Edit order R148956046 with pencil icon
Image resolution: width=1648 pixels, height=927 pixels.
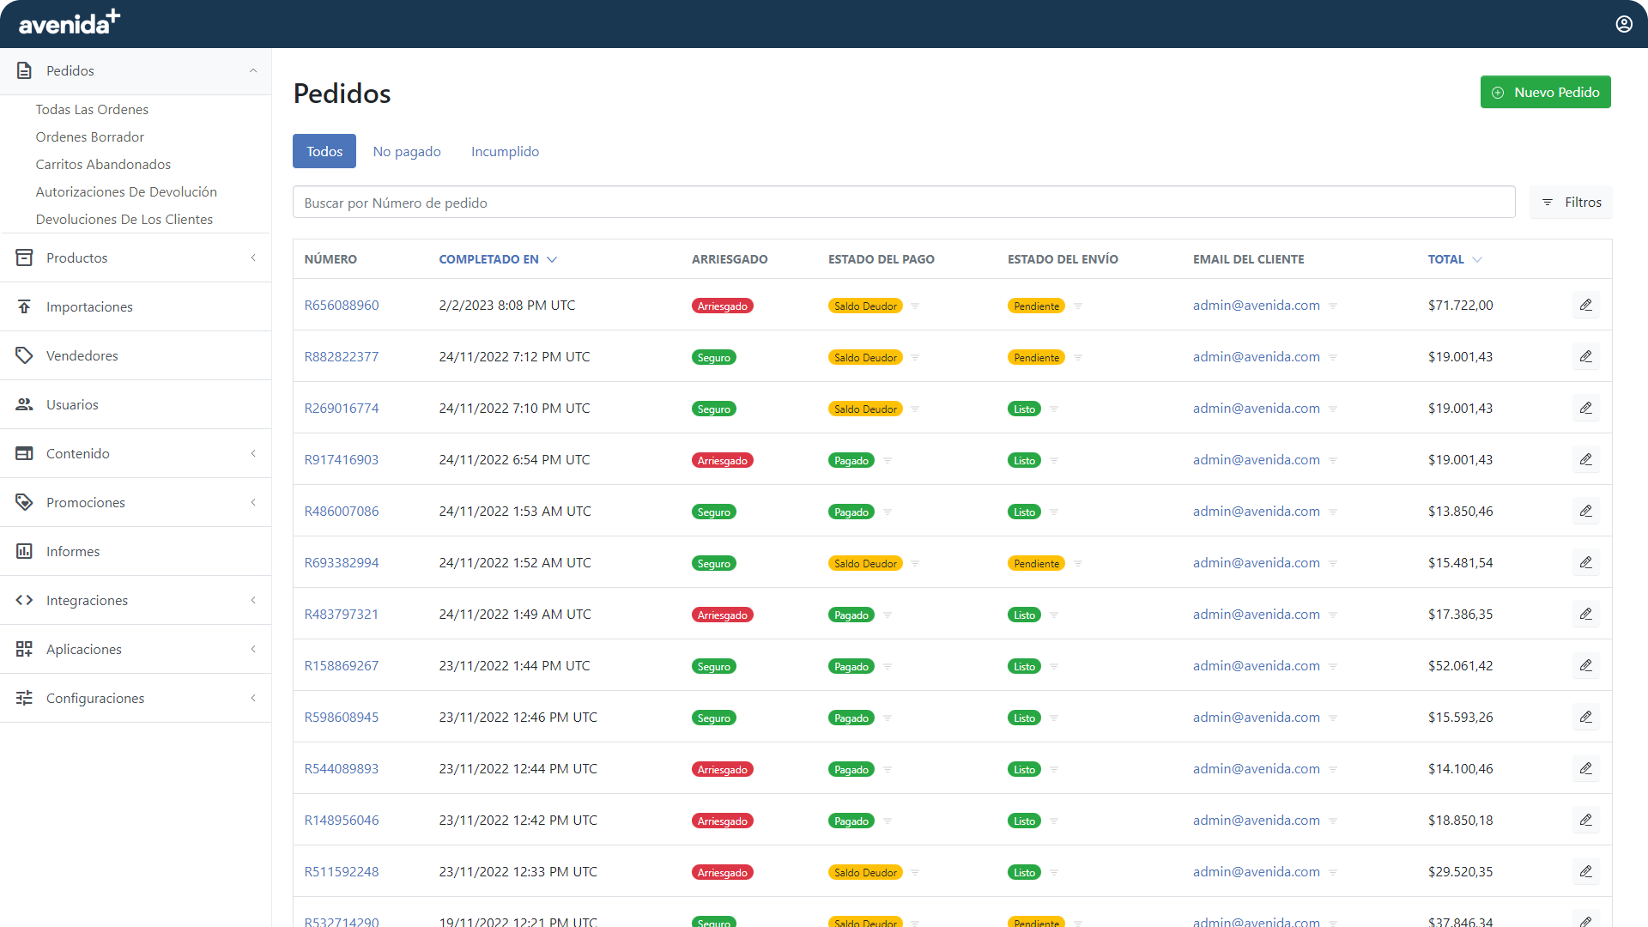[x=1586, y=820]
